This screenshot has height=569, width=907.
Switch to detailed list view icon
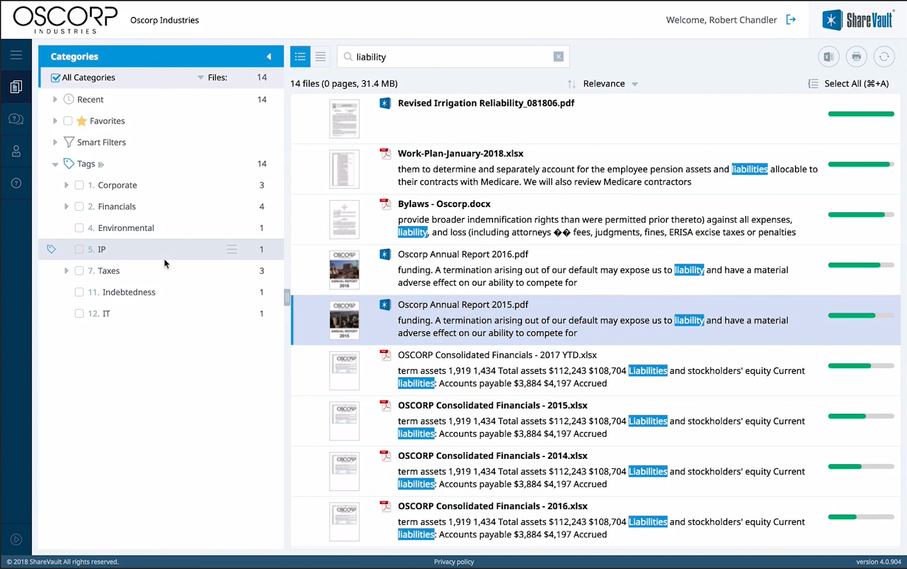(x=300, y=57)
